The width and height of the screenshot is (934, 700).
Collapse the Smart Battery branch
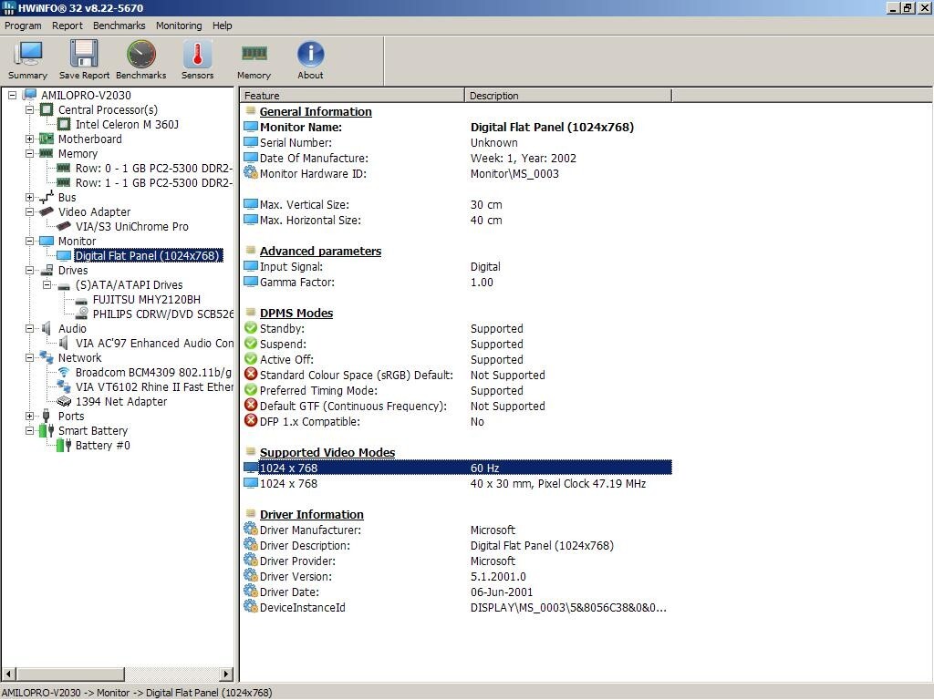click(x=29, y=430)
